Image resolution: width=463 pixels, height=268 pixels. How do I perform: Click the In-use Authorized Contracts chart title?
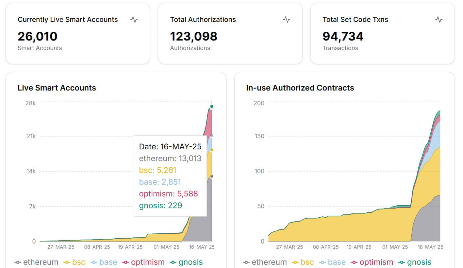[300, 88]
